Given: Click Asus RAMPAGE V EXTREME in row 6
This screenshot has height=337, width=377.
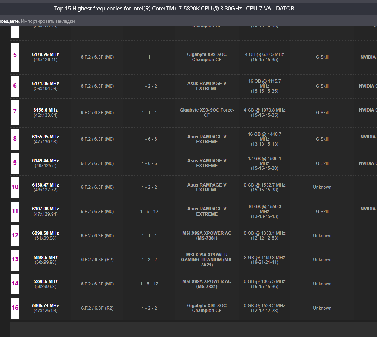Looking at the screenshot, I should (207, 86).
